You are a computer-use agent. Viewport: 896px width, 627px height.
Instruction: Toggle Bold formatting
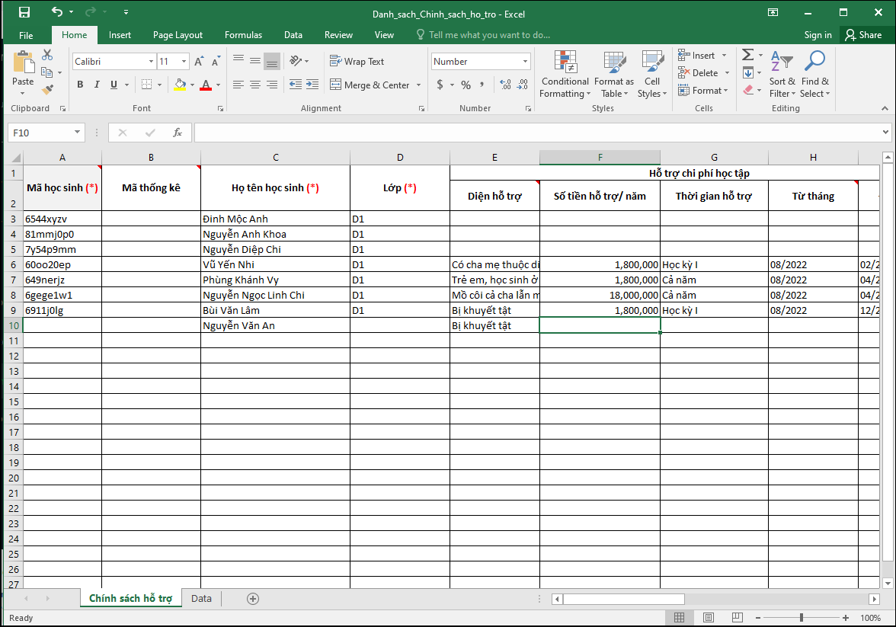click(80, 85)
